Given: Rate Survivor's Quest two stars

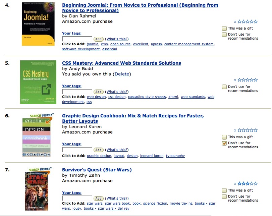Looking at the screenshot, I should point(244,183).
